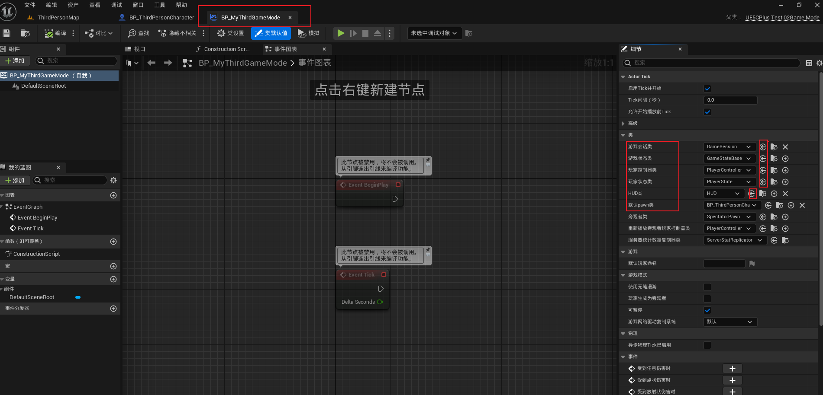Open the 未选中调试对象 debug object dropdown

(434, 33)
